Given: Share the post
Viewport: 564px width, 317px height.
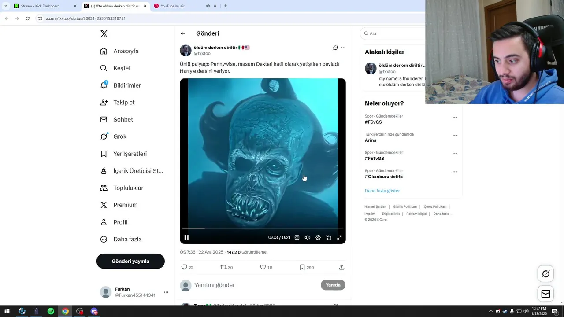Looking at the screenshot, I should 341,267.
